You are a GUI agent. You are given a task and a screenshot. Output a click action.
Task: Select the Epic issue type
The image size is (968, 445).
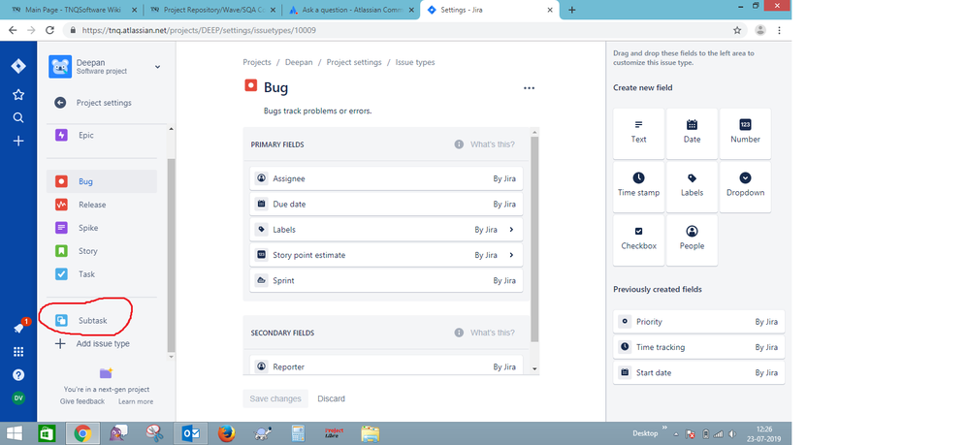point(102,135)
